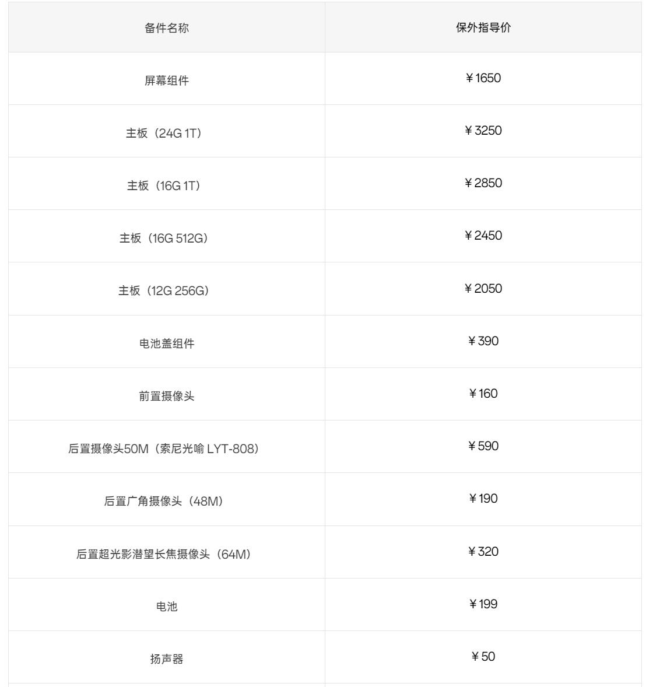This screenshot has width=660, height=687.
Task: Select the 主板（12G 256G）entry
Action: tap(163, 291)
